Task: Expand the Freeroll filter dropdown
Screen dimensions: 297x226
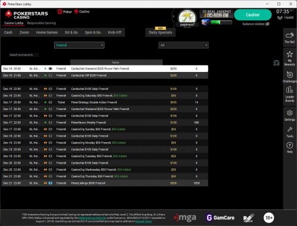Action: click(79, 45)
